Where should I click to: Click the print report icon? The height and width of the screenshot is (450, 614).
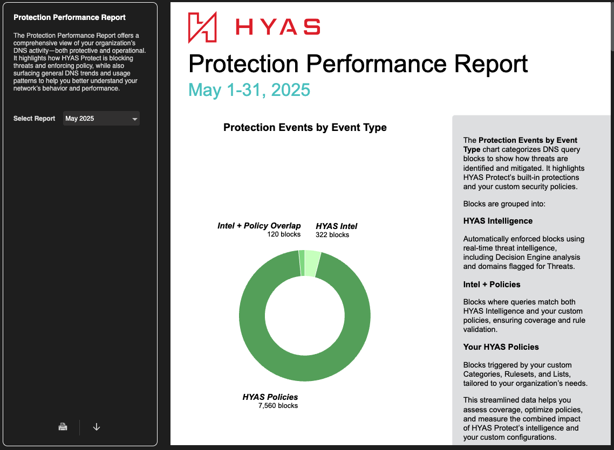pos(63,427)
